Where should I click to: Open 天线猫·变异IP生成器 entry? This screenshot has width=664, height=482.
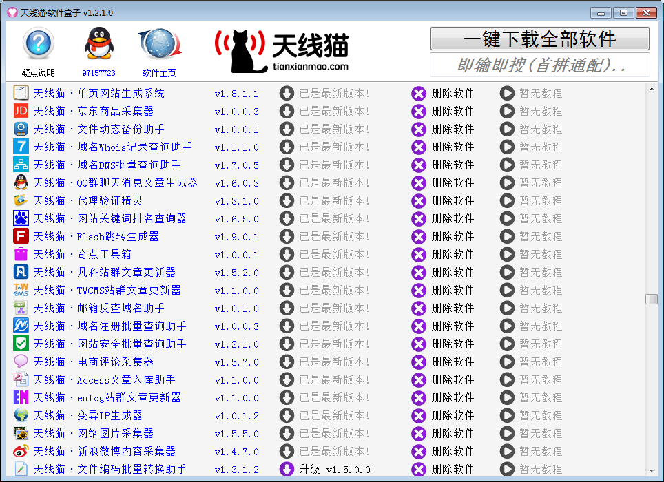click(x=87, y=416)
